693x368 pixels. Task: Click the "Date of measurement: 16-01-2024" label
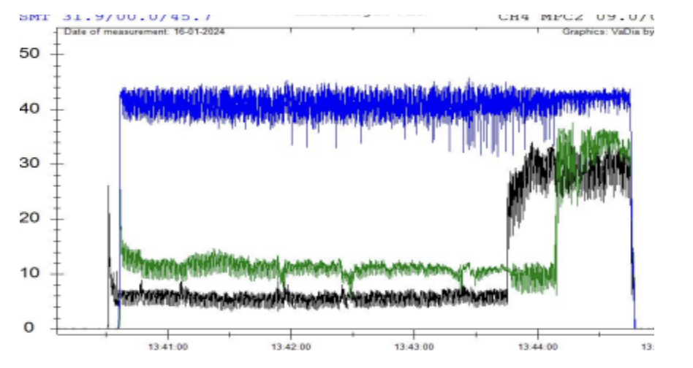click(x=145, y=32)
